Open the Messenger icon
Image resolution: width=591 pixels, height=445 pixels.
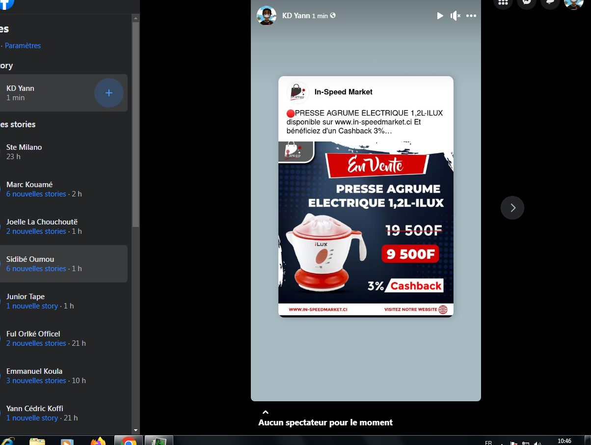coord(527,3)
